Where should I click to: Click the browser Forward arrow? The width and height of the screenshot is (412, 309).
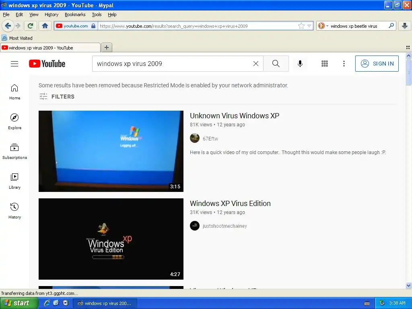point(18,26)
